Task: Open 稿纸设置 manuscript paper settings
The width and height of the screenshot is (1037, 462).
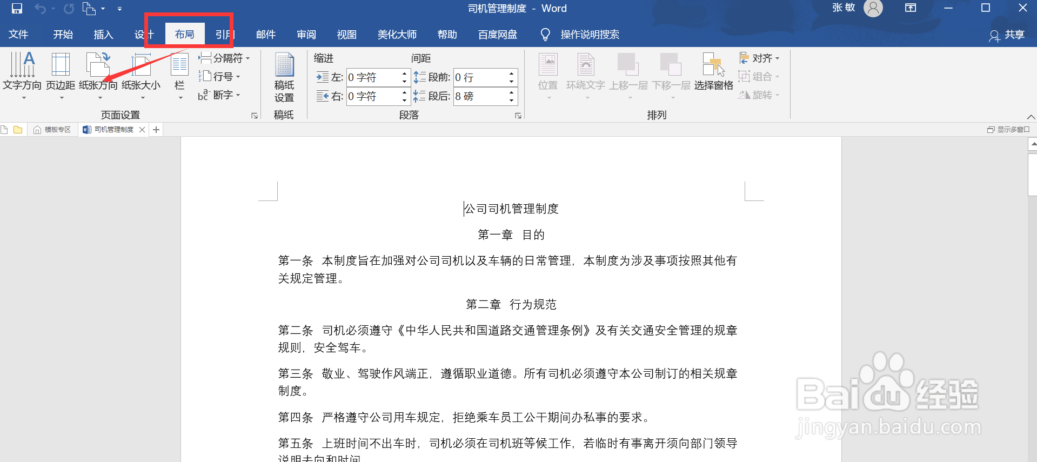Action: click(x=284, y=77)
